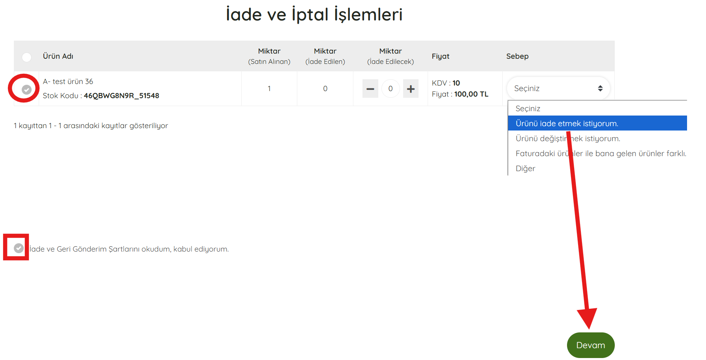Increase return quantity with plus button
This screenshot has width=706, height=360.
411,89
